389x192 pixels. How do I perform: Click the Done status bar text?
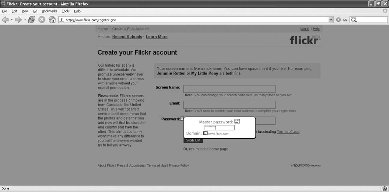click(5, 189)
